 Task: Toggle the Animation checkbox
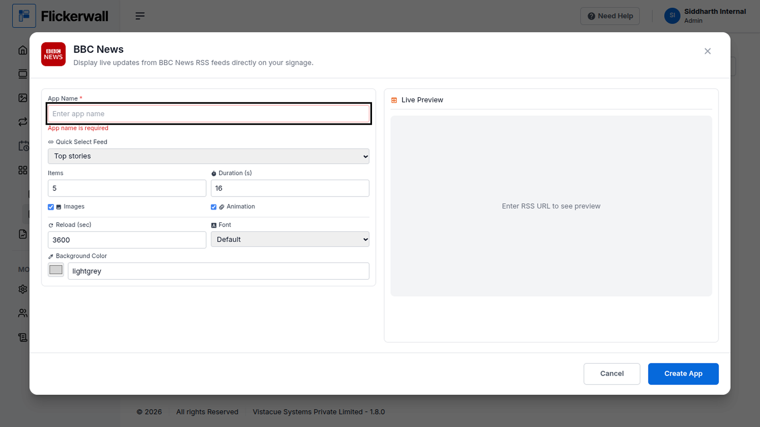coord(214,207)
